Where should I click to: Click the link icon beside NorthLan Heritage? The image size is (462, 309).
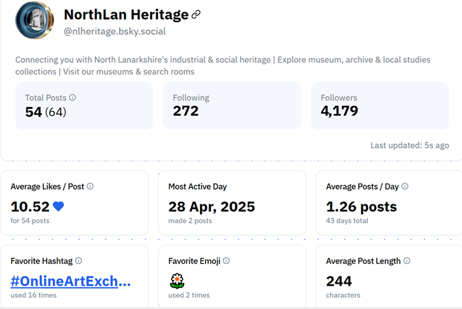coord(196,15)
